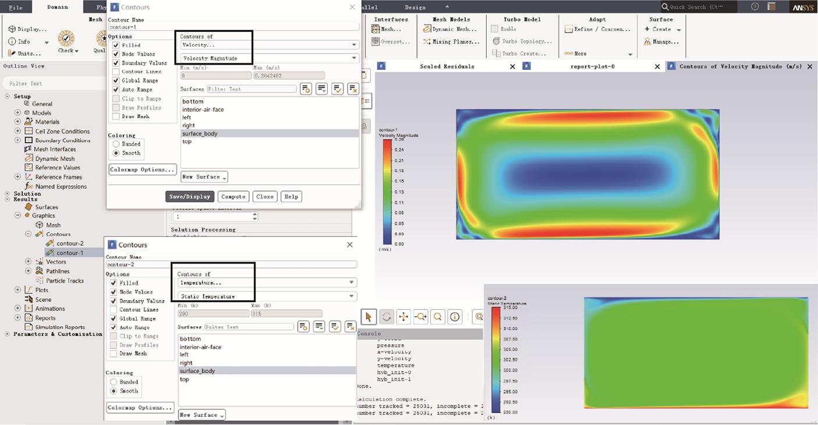Toggle Auto Range in contour-2 dialog
The height and width of the screenshot is (425, 818).
114,327
